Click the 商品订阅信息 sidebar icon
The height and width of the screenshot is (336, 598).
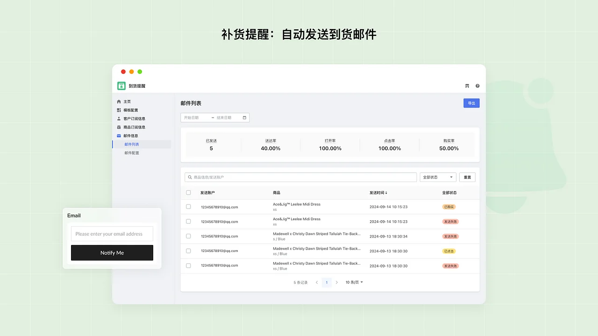click(x=119, y=127)
